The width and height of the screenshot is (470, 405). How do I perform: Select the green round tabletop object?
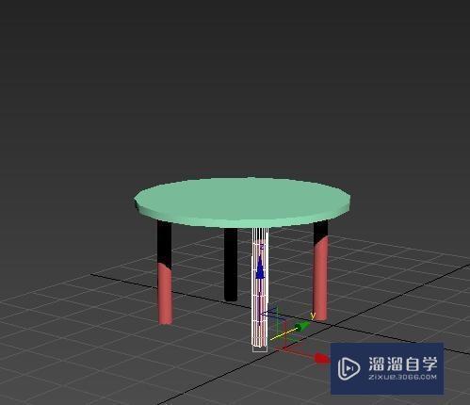(242, 202)
